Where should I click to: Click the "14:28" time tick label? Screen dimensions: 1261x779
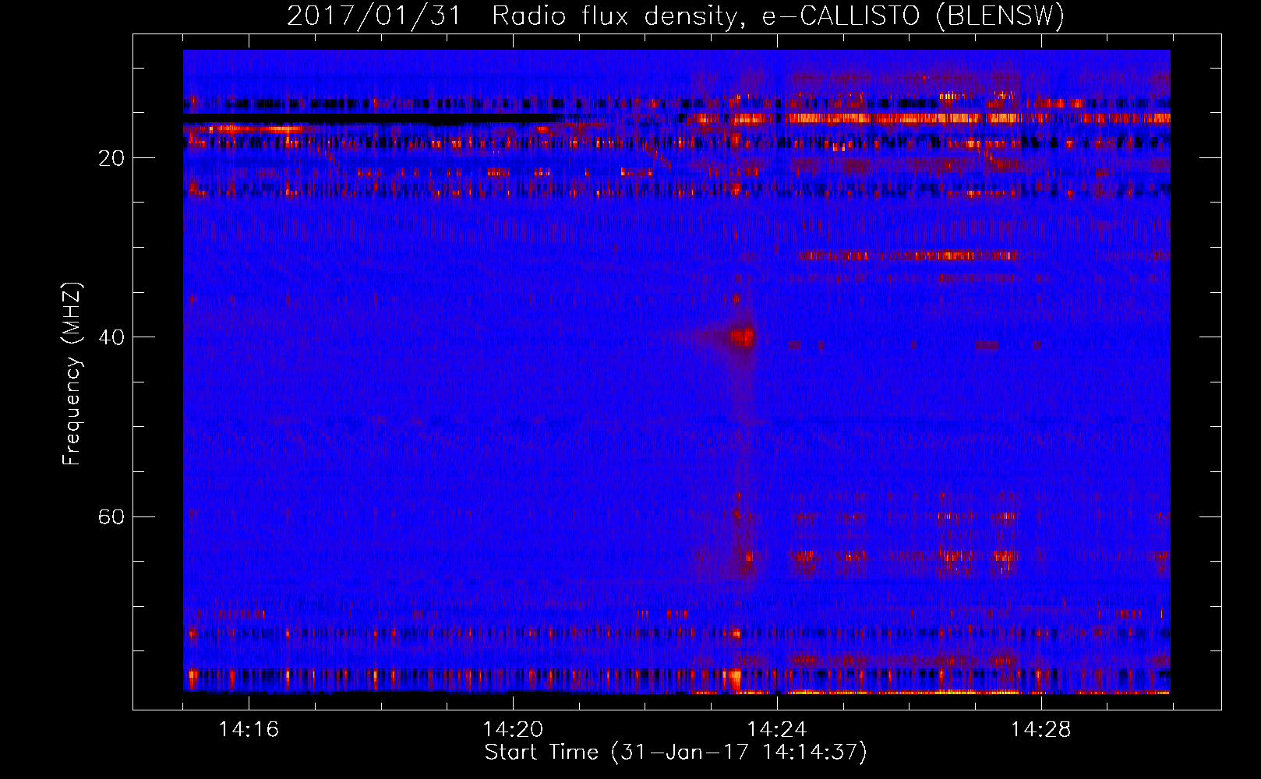[x=1041, y=729]
